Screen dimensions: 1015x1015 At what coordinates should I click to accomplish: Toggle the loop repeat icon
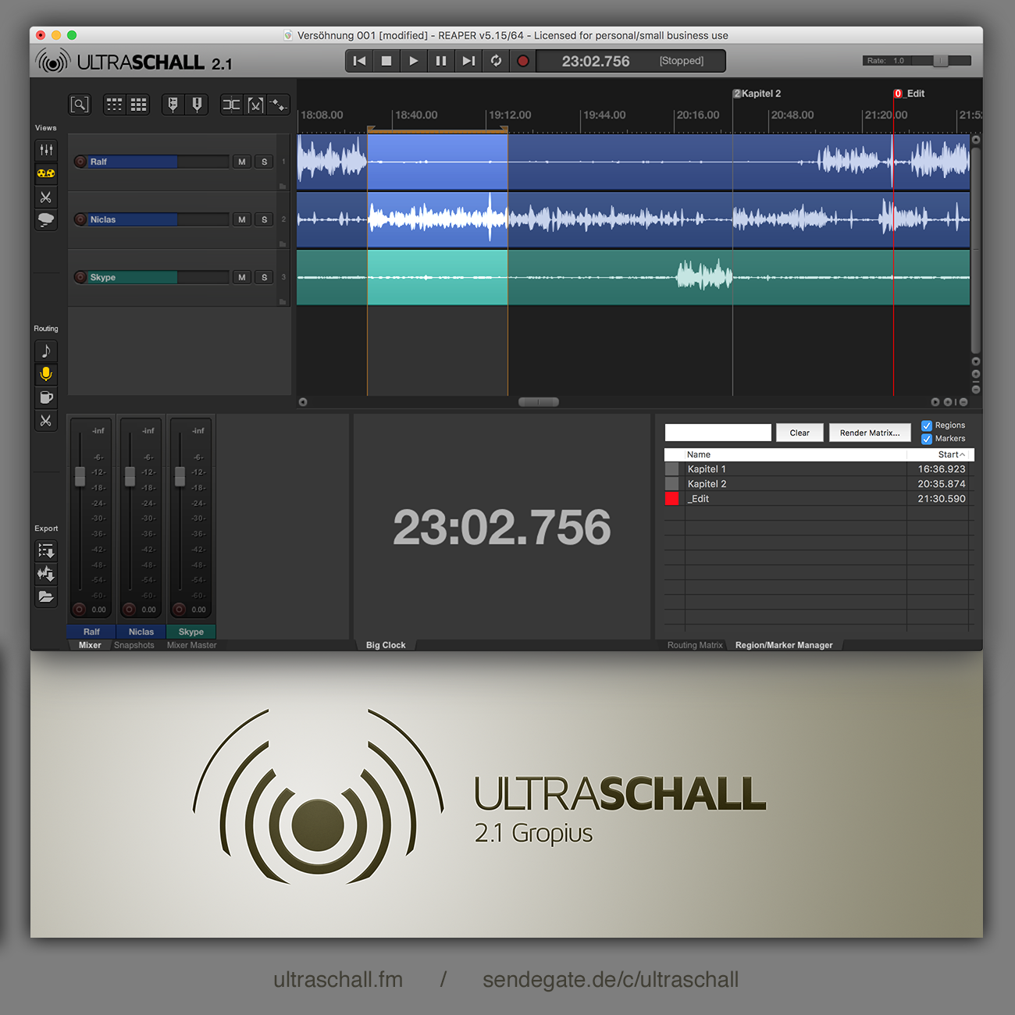coord(496,61)
